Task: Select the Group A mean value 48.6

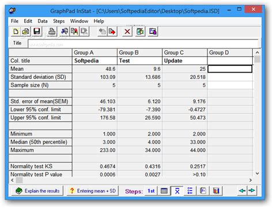Action: click(94, 69)
